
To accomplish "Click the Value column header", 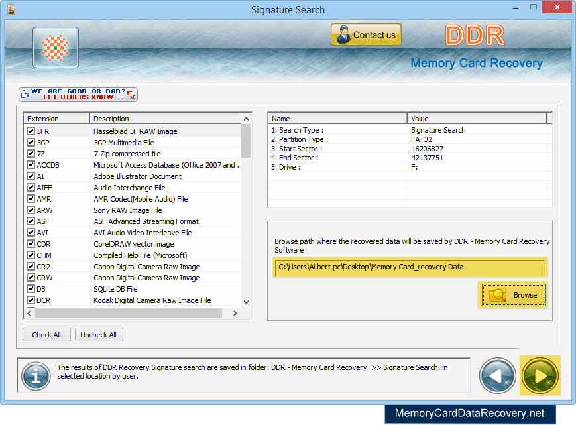I will (x=477, y=119).
